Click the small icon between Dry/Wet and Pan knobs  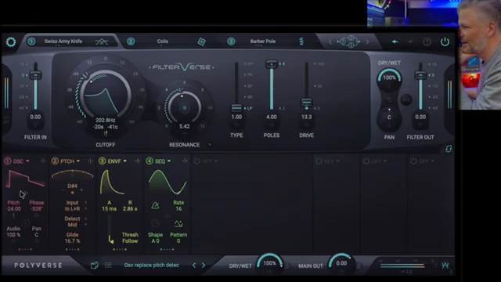(x=389, y=99)
